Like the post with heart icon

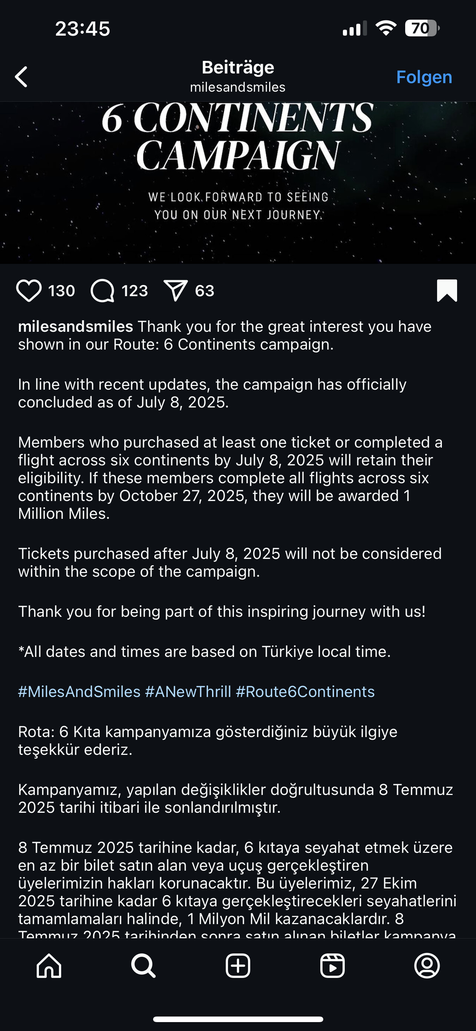[x=29, y=291]
